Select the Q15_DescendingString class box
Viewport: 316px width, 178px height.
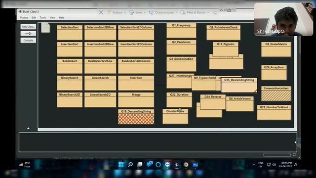[x=239, y=85]
